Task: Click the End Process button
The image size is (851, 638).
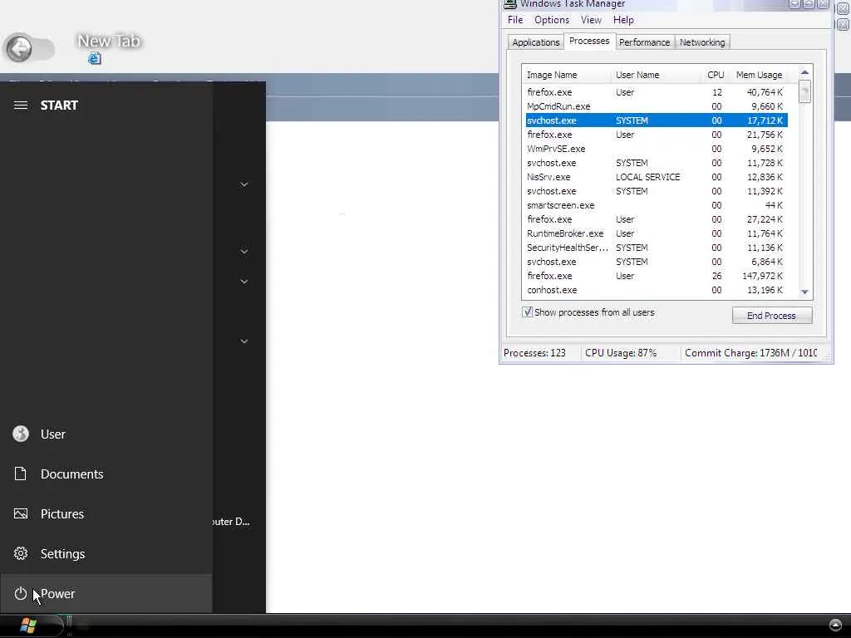Action: click(771, 315)
